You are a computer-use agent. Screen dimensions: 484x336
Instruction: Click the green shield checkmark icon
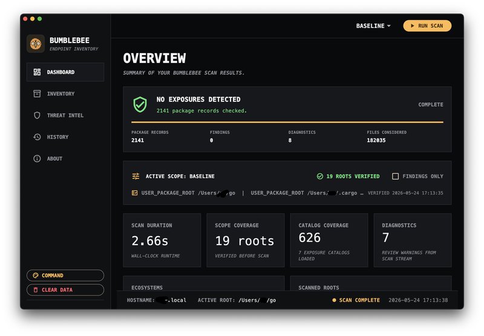pyautogui.click(x=140, y=104)
